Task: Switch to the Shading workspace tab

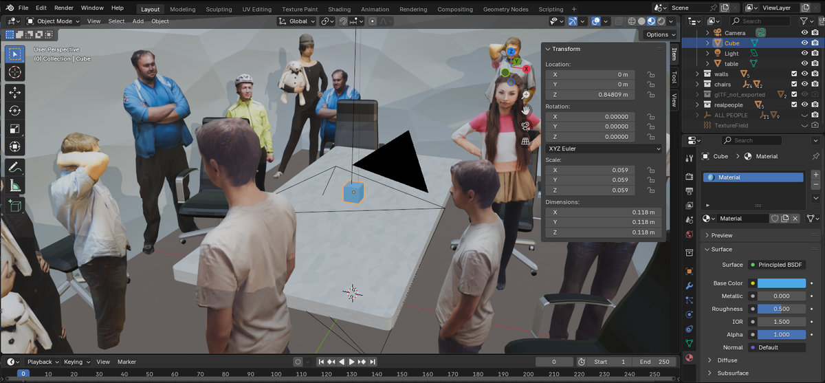Action: pyautogui.click(x=338, y=10)
